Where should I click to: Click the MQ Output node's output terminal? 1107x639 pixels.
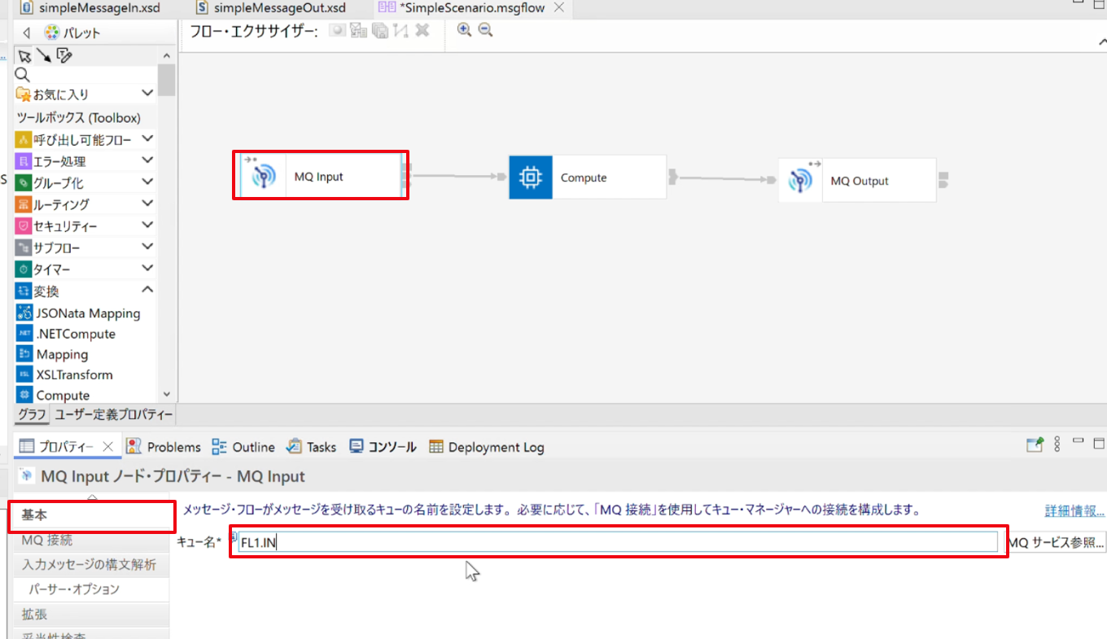point(943,181)
